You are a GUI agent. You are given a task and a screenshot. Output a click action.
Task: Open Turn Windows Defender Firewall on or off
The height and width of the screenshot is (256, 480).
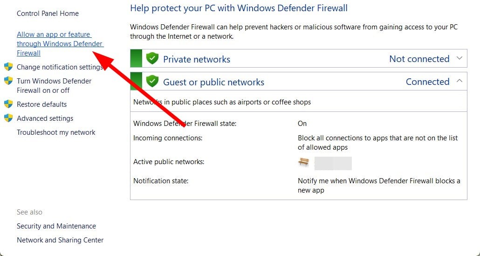tap(54, 86)
